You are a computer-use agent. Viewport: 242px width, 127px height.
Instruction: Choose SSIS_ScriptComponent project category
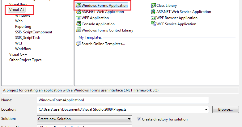[x=34, y=32]
